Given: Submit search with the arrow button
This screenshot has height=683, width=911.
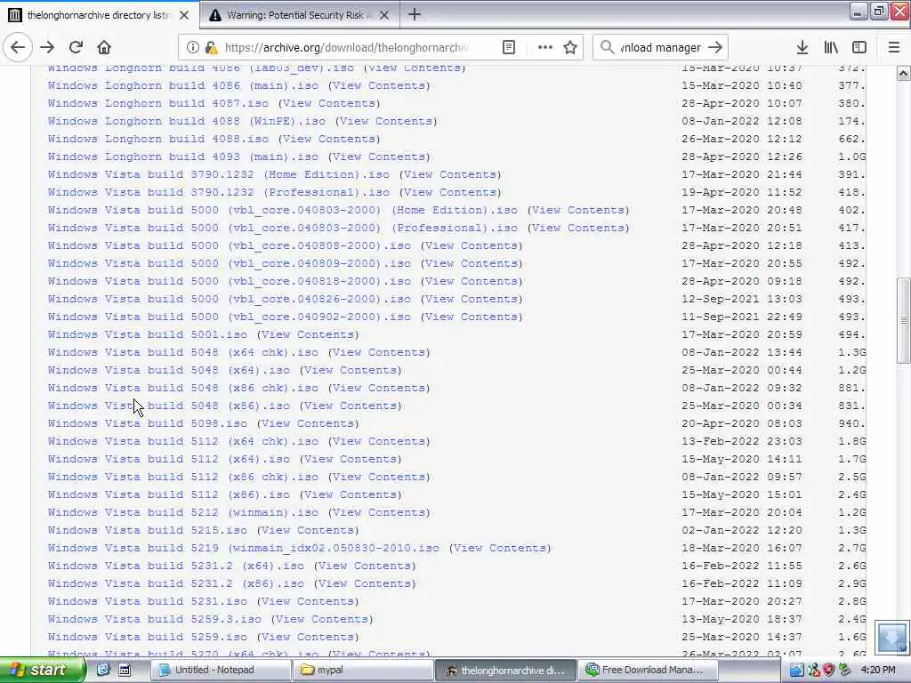Looking at the screenshot, I should click(x=716, y=48).
